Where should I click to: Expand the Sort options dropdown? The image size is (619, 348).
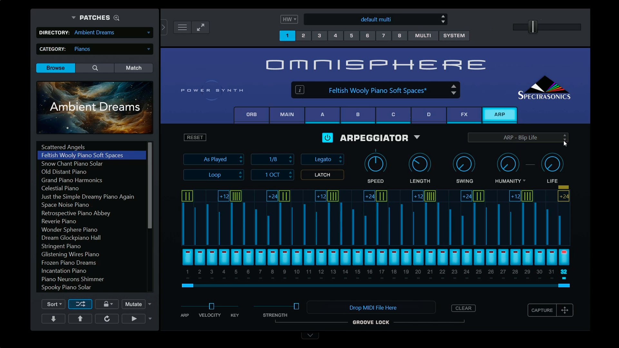pyautogui.click(x=53, y=304)
